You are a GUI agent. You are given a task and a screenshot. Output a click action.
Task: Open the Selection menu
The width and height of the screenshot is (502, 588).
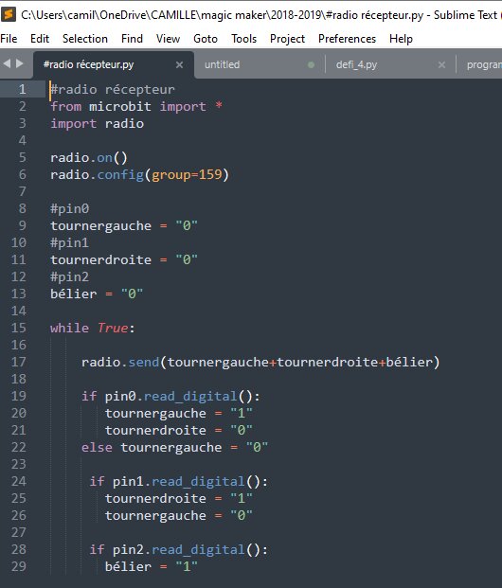tap(85, 39)
